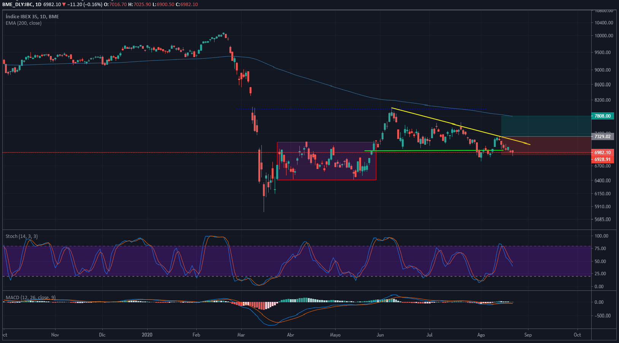Screen dimensions: 619x343
Task: Click the H:7025.90 high value in header
Action: click(140, 4)
